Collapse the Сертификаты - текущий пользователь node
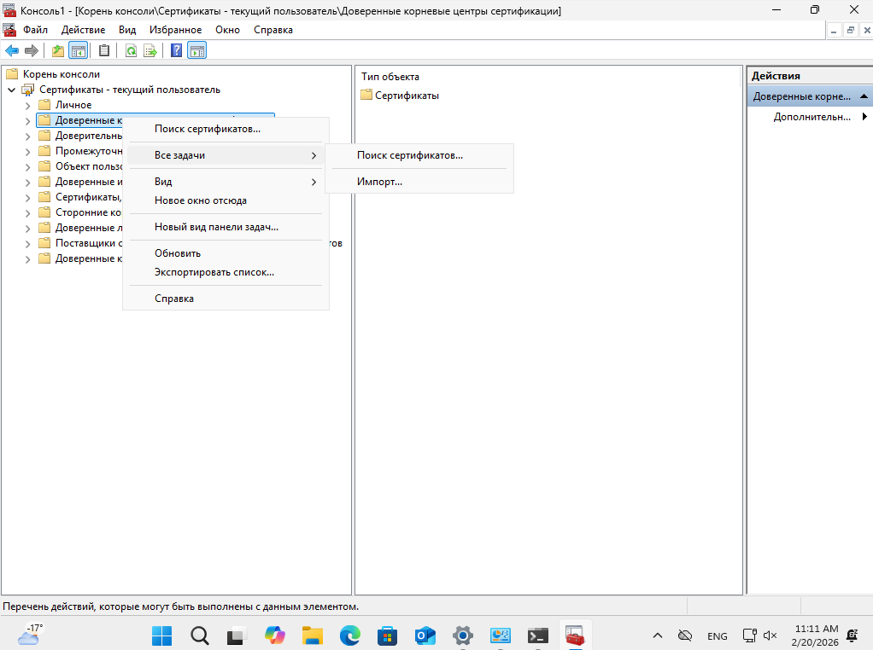Viewport: 873px width, 650px height. pos(11,90)
